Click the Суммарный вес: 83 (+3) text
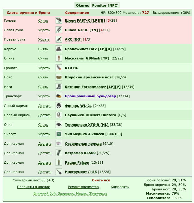 click(33, 180)
